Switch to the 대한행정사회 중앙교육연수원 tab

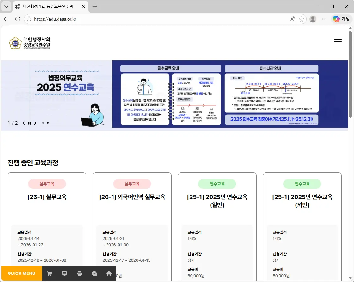coord(47,6)
